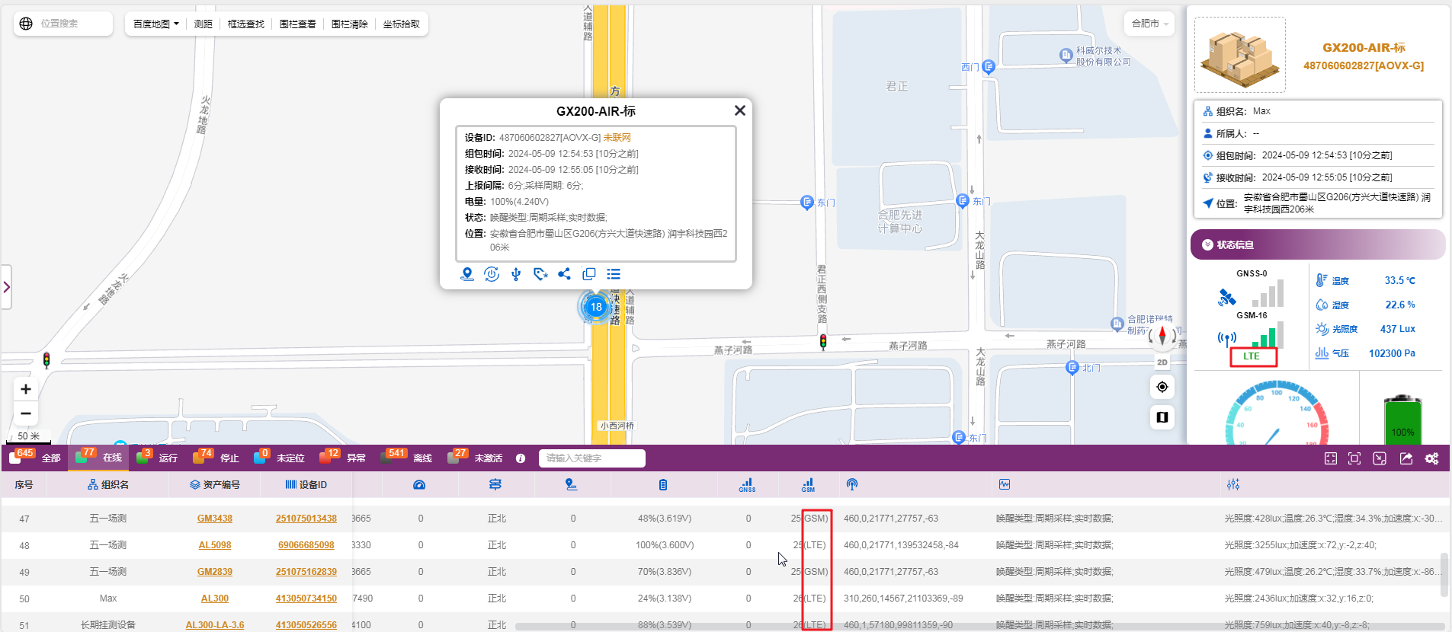Click the column settings sliders icon
This screenshot has height=632, width=1452.
(1233, 484)
